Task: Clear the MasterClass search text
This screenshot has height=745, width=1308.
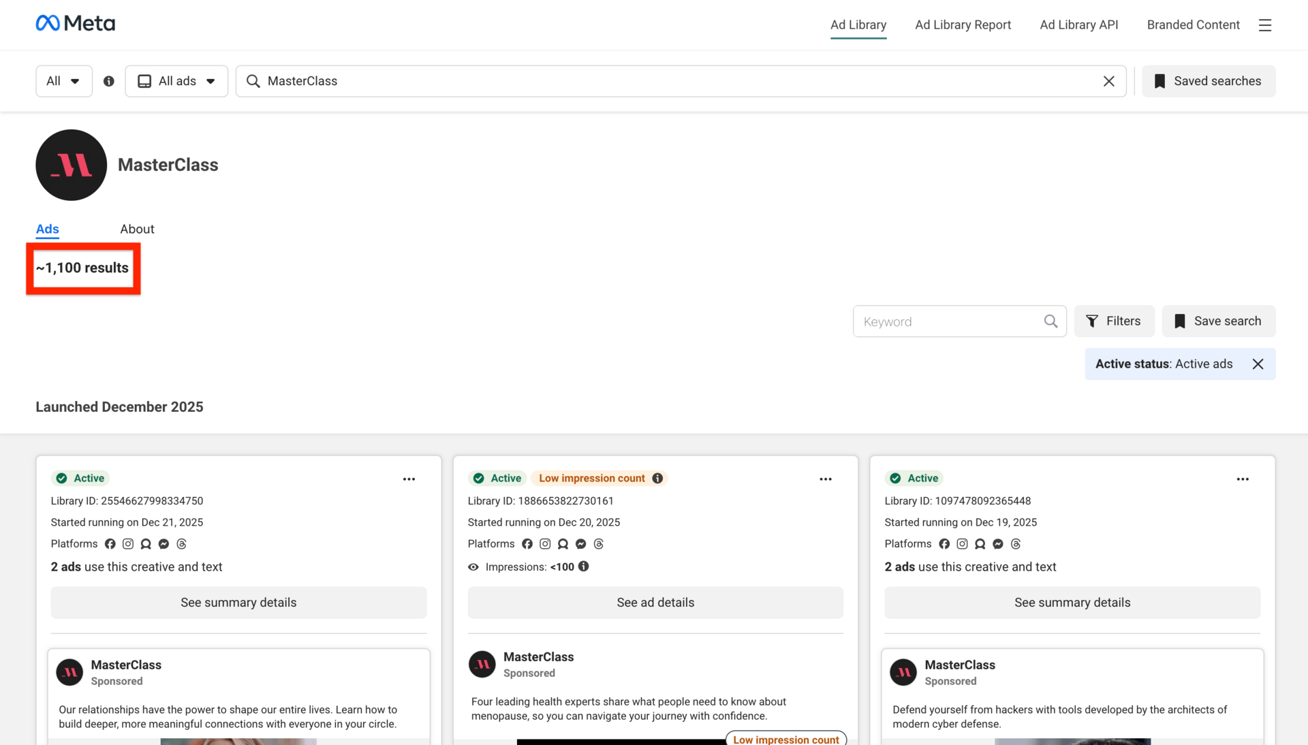Action: pyautogui.click(x=1108, y=81)
